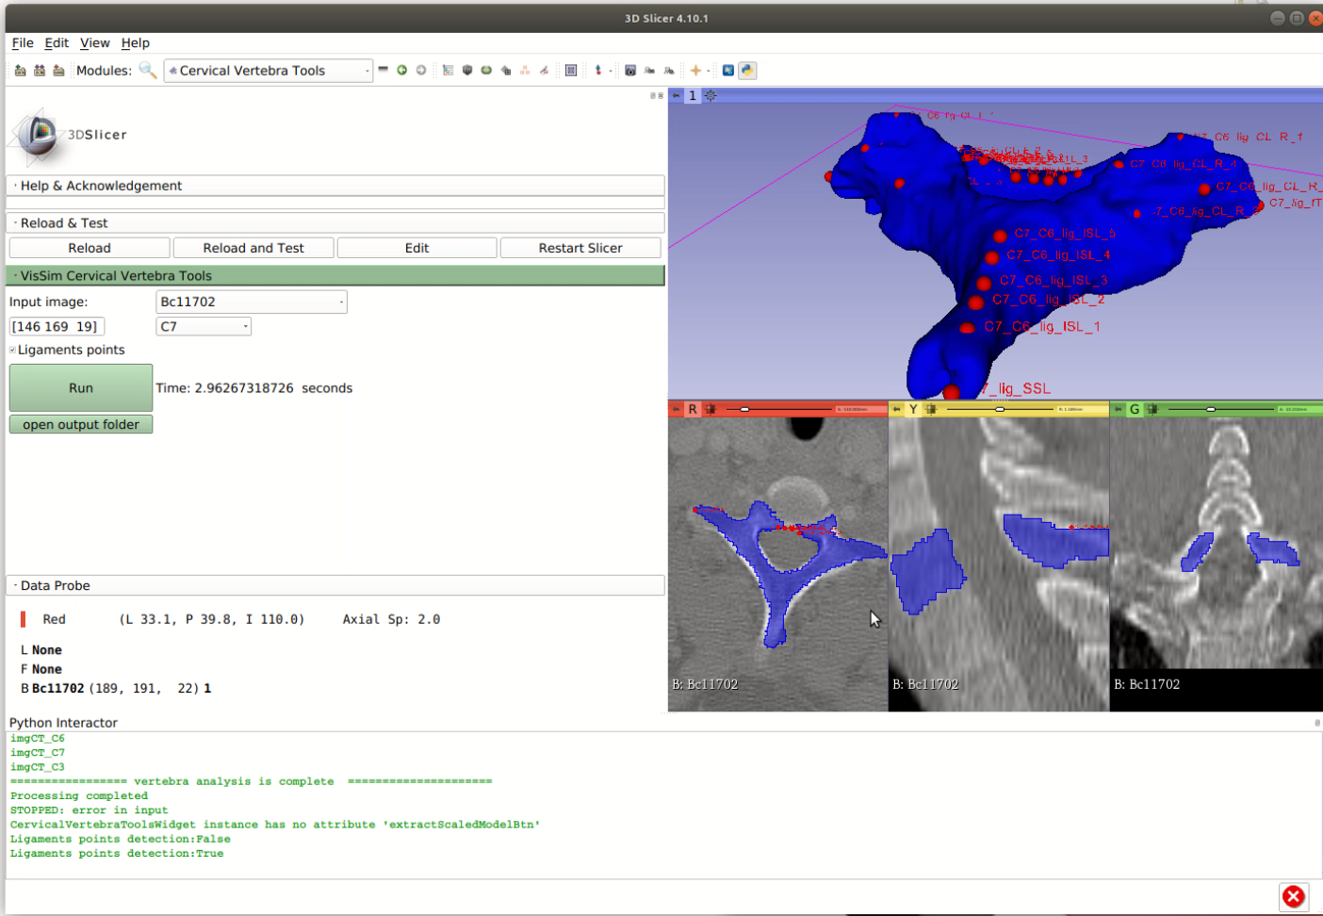Open the File menu

click(x=23, y=43)
